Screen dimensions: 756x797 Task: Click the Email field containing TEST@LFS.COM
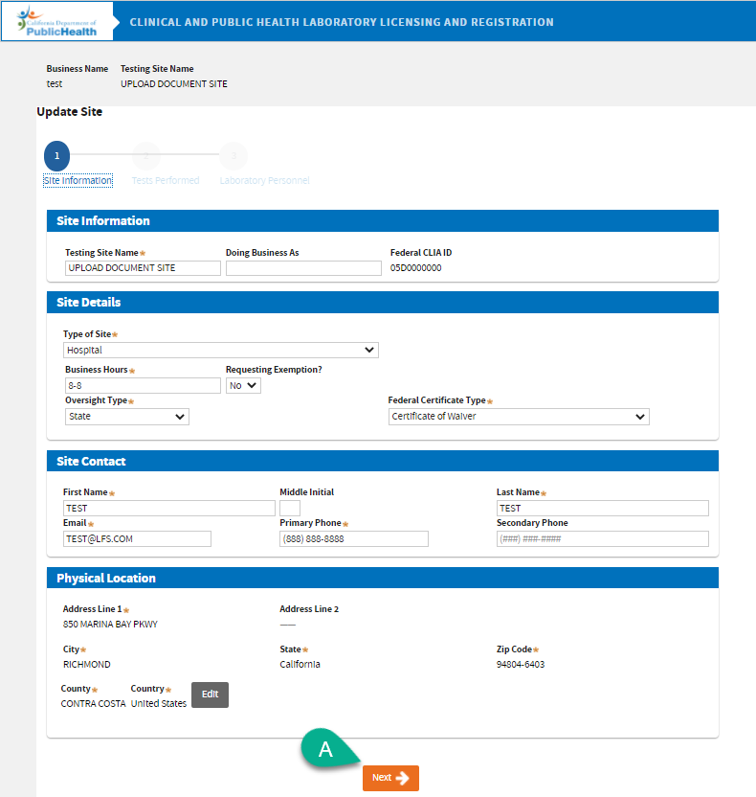pos(137,539)
